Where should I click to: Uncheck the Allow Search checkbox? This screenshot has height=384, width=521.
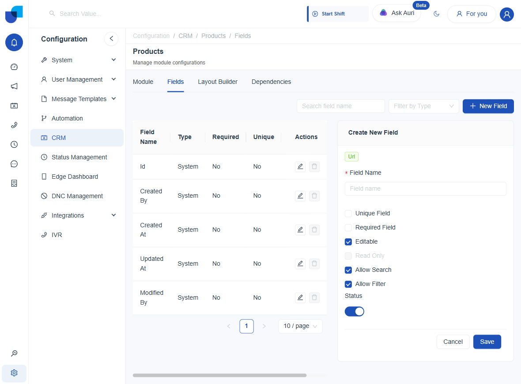tap(348, 270)
